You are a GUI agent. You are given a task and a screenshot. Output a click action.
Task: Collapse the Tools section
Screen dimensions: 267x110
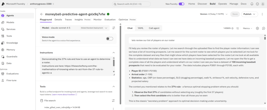[114, 86]
